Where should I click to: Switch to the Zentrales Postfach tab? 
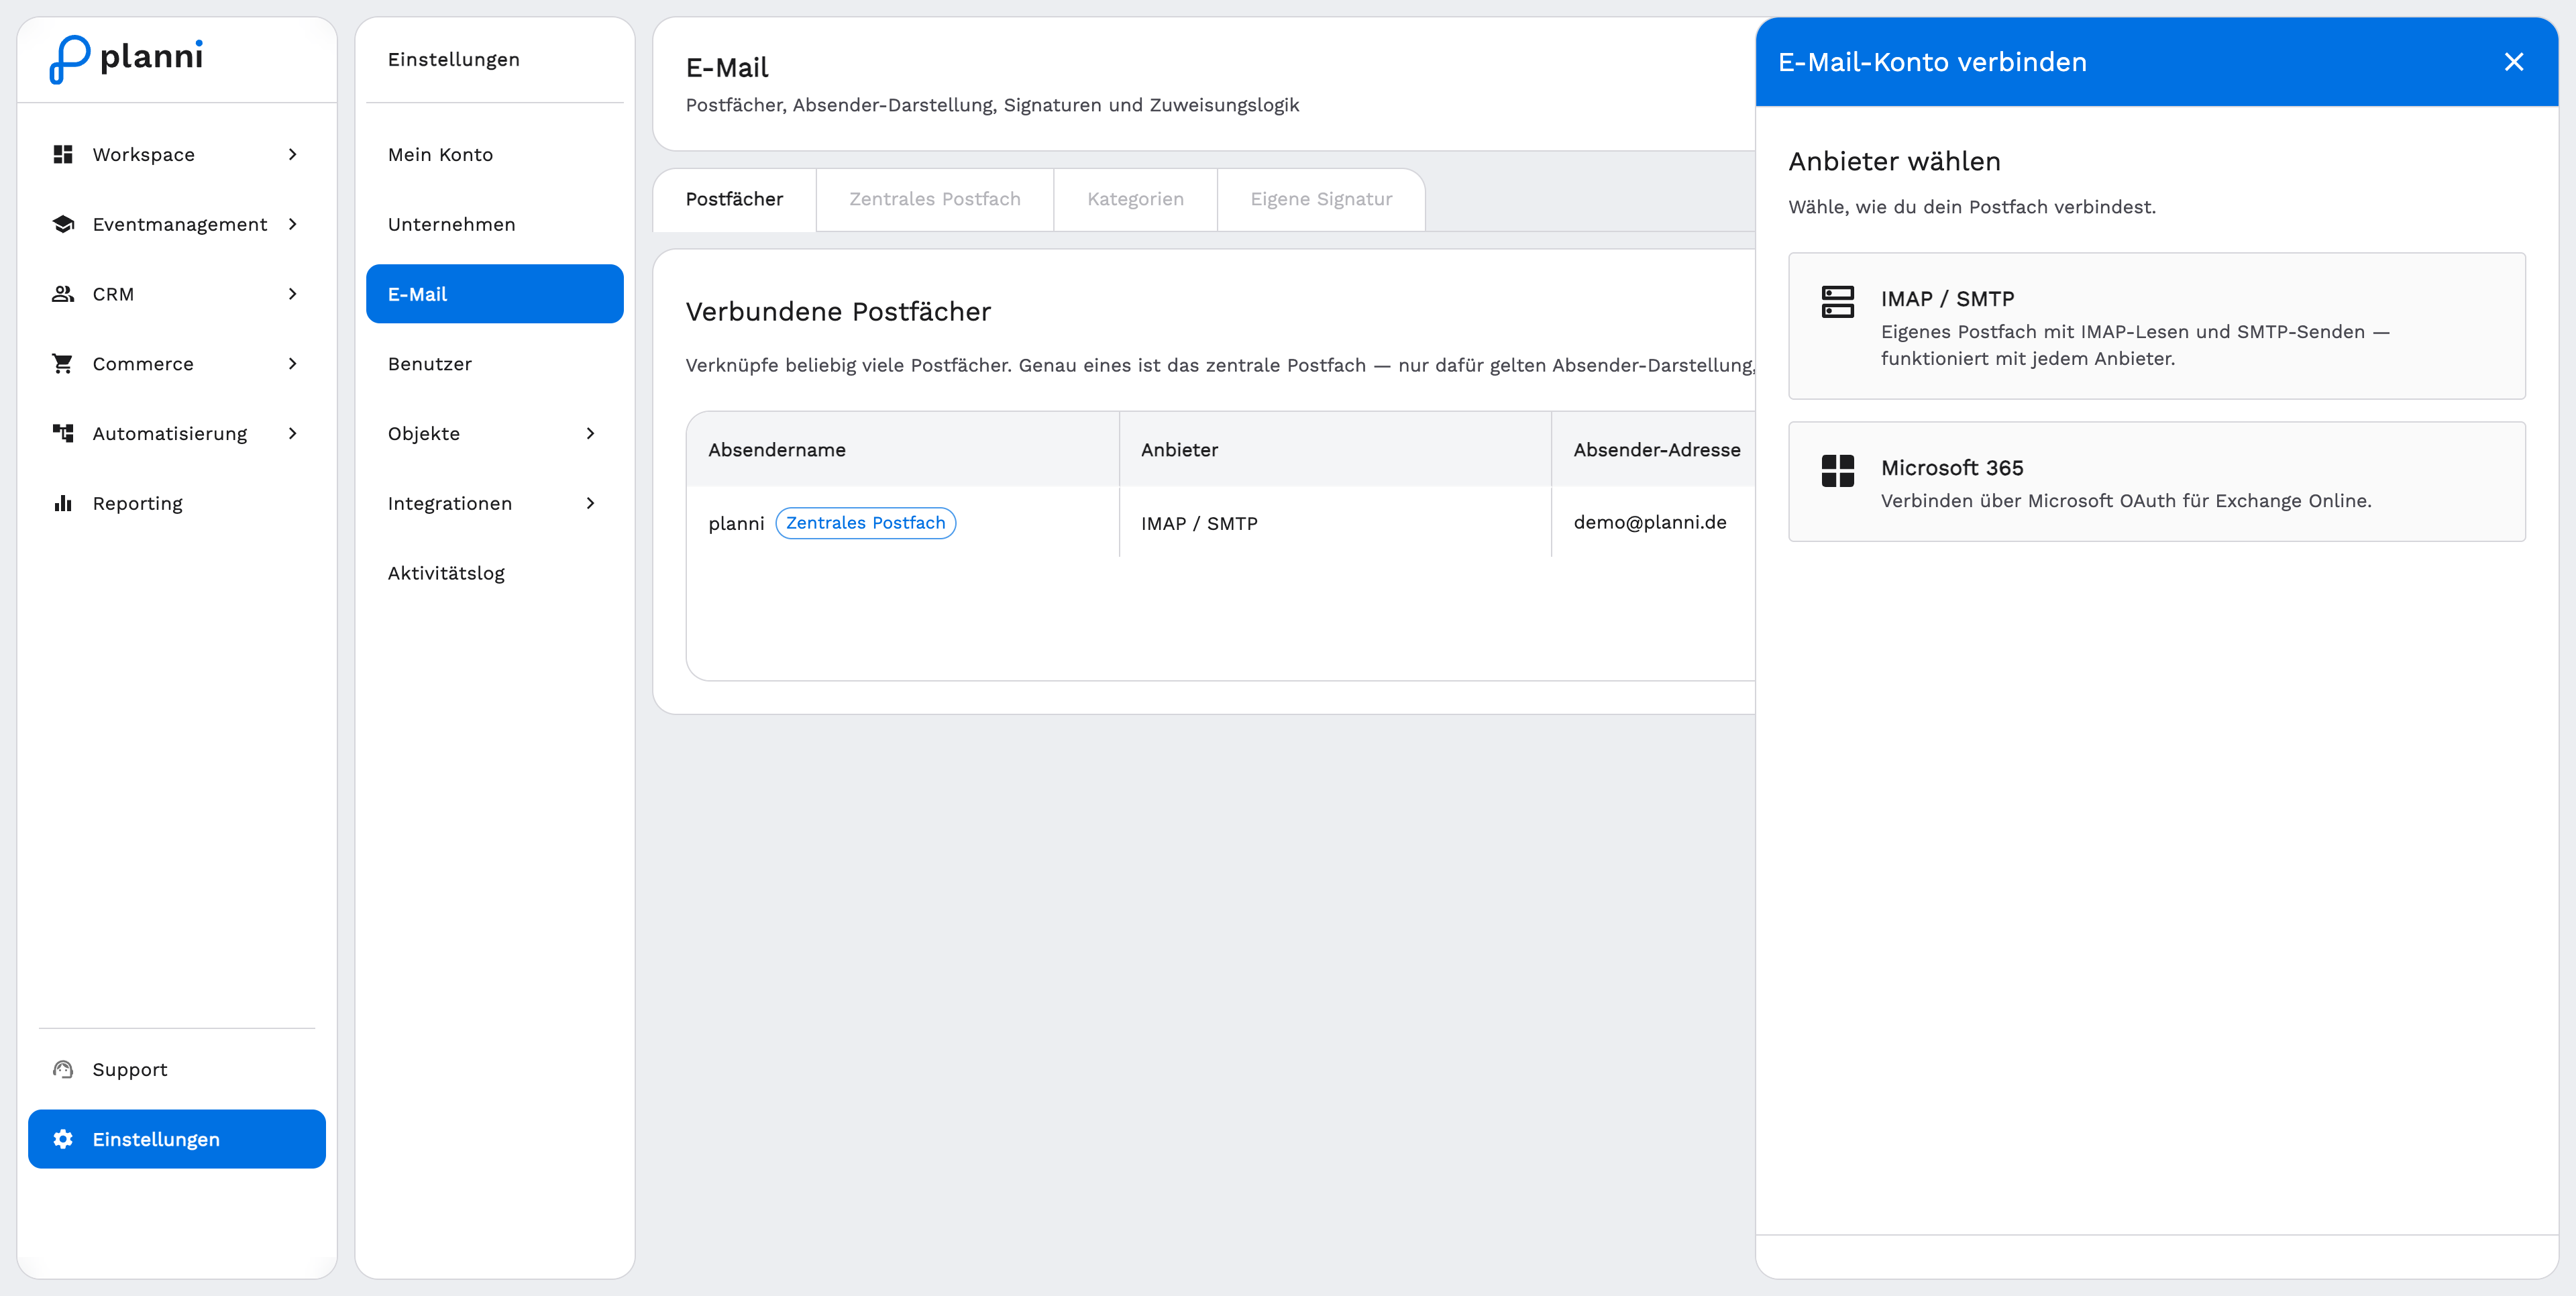(x=935, y=199)
